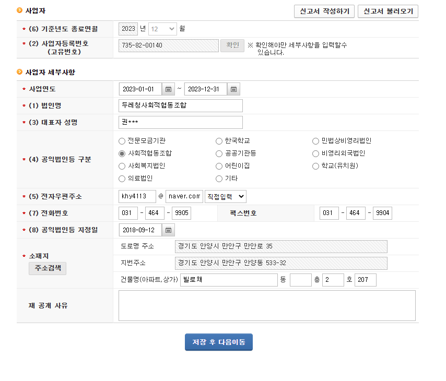446x381 pixels.
Task: Select 사회적협동조합 radio option
Action: 122,153
